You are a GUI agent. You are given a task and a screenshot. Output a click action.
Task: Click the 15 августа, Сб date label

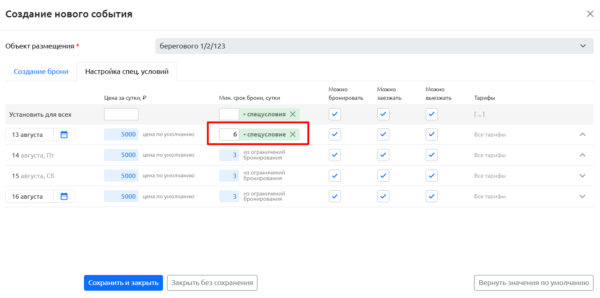pyautogui.click(x=33, y=176)
